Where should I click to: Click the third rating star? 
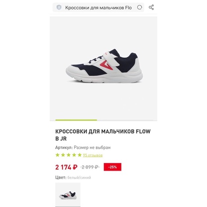pyautogui.click(x=69, y=155)
